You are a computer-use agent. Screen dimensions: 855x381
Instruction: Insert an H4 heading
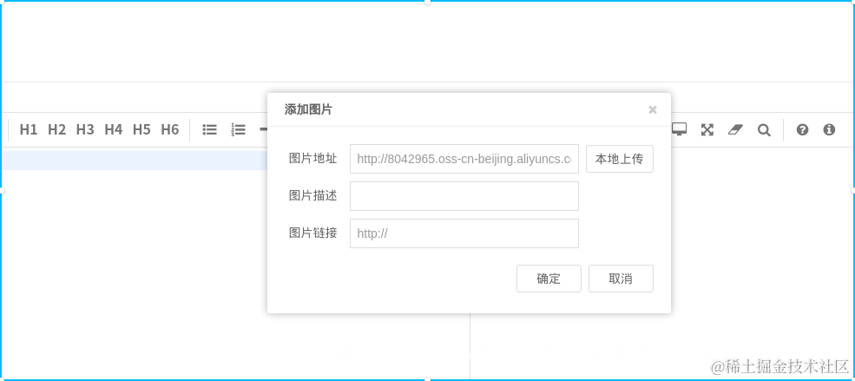pos(114,129)
